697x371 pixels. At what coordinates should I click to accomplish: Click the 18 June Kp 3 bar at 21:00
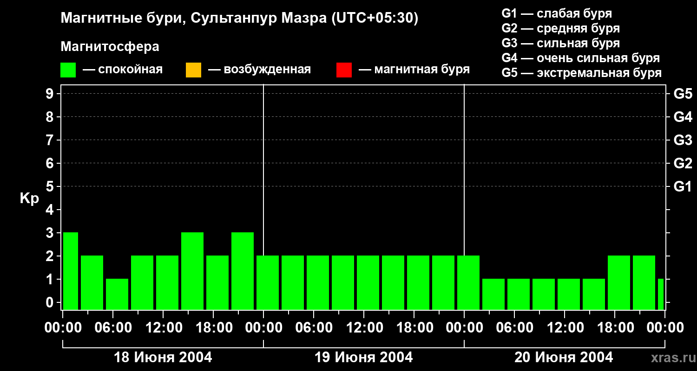[243, 271]
